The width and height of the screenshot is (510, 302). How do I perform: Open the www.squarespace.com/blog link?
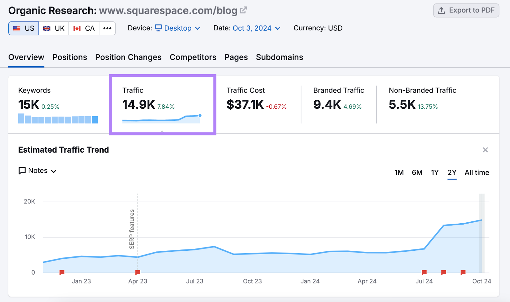click(x=168, y=10)
